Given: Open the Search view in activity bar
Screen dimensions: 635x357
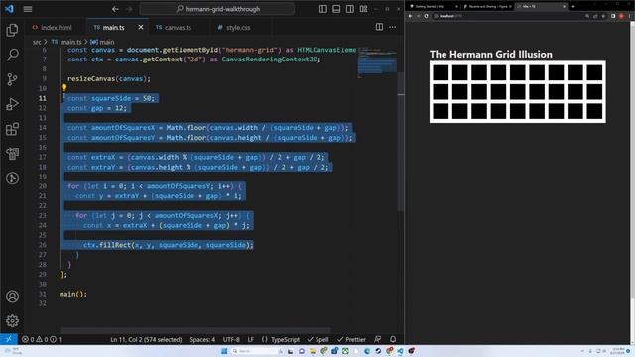Looking at the screenshot, I should coord(12,55).
